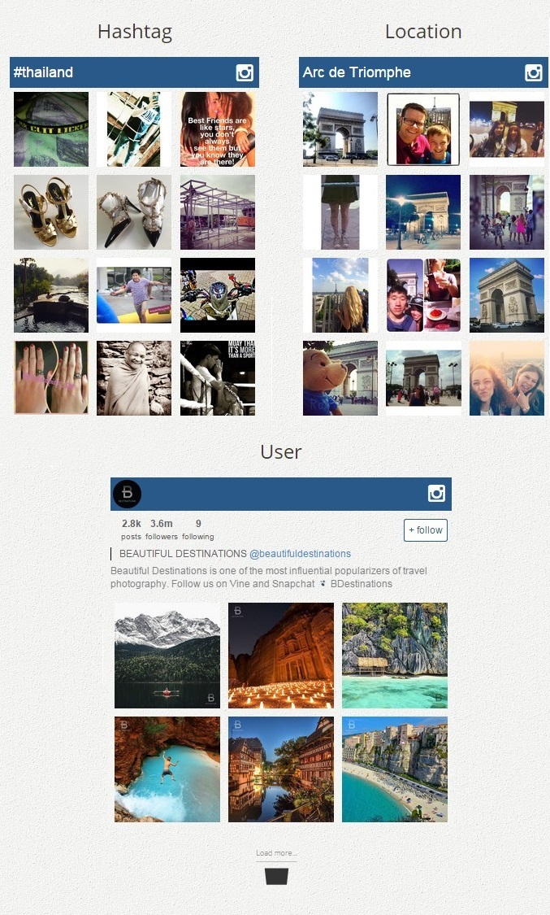Image resolution: width=550 pixels, height=915 pixels.
Task: Open the Petra candlelit night photo
Action: (281, 656)
